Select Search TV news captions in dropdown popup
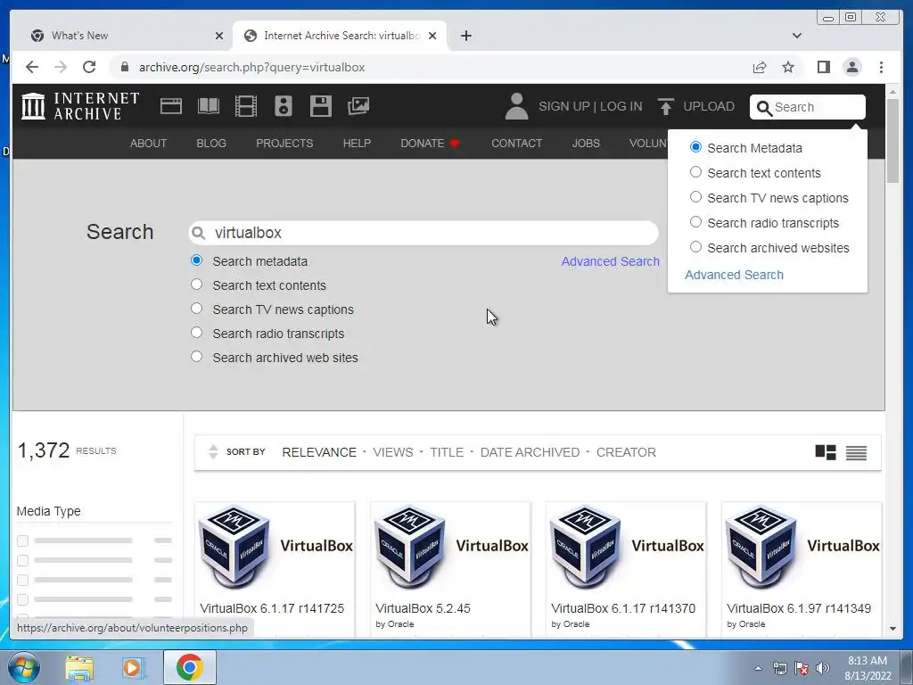913x685 pixels. (x=695, y=197)
